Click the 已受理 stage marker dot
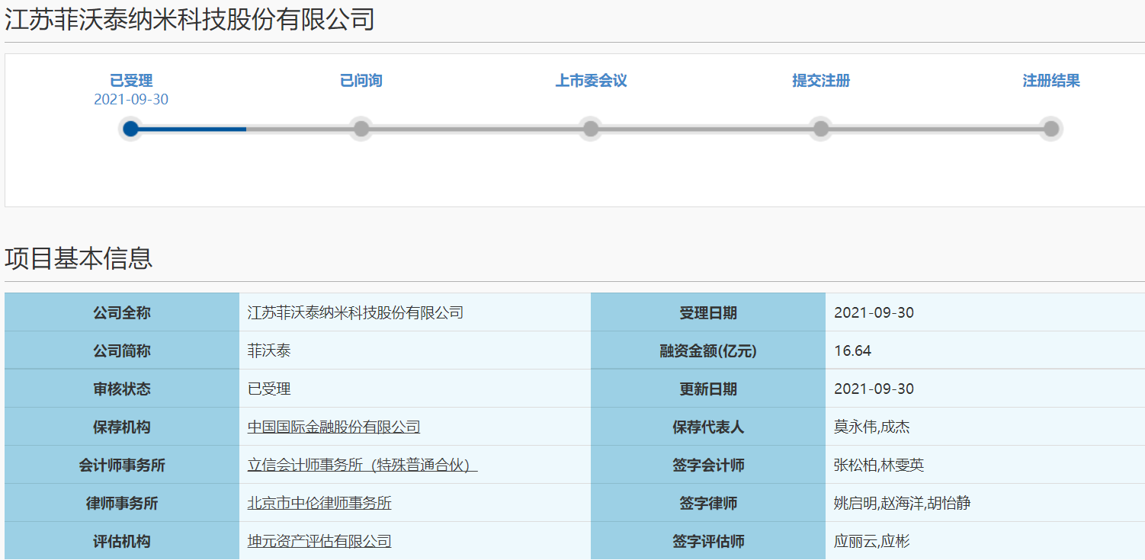 point(131,129)
